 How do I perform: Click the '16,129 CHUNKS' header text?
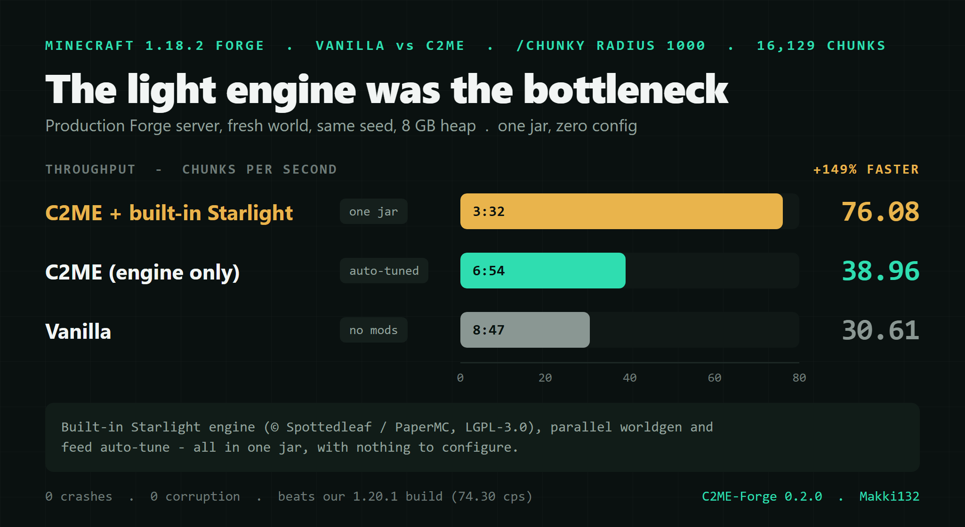click(x=821, y=46)
